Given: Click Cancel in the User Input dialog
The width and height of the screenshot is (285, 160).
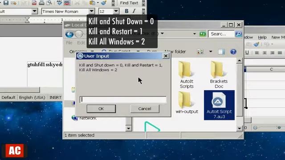Looking at the screenshot, I should tap(145, 108).
